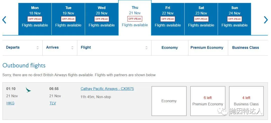The image size is (271, 123).
Task: Sort by Flight column arrows
Action: 147,47
